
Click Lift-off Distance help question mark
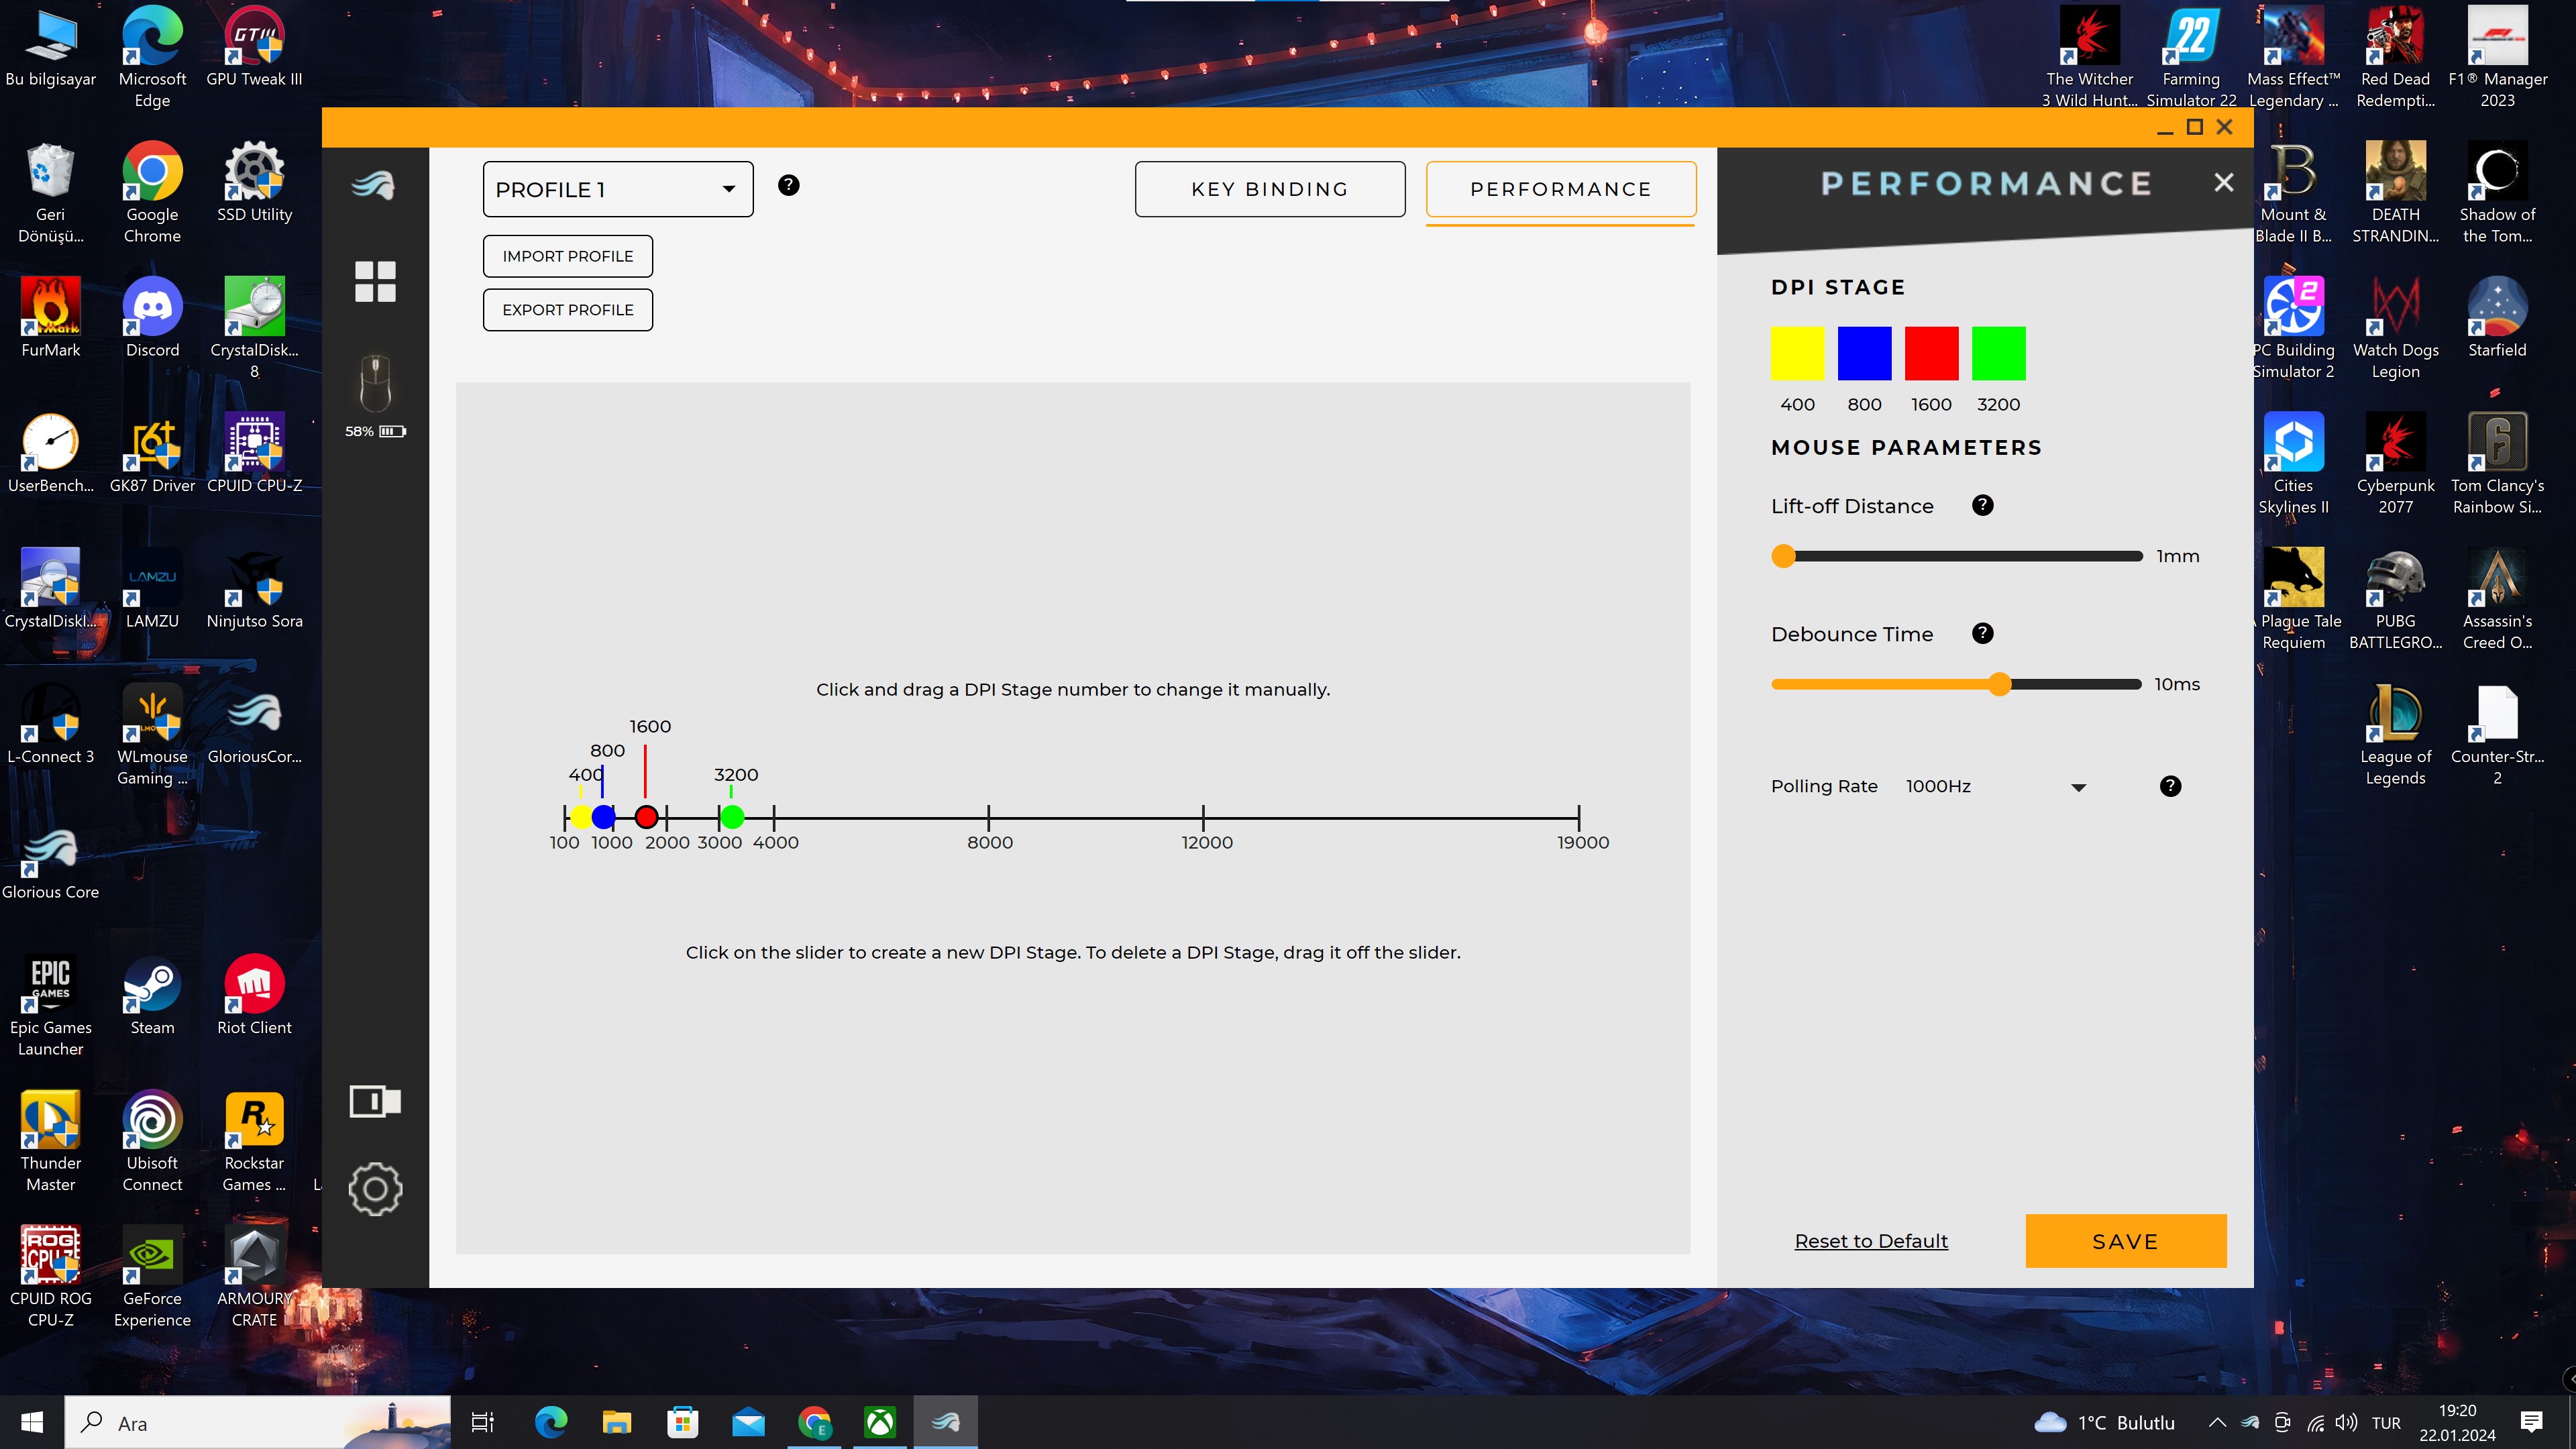tap(1982, 505)
